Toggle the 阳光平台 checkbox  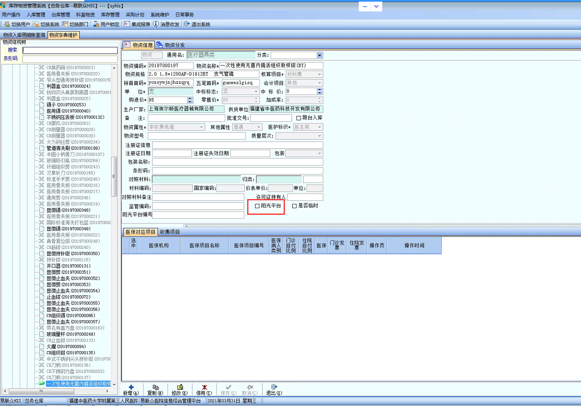tap(257, 206)
